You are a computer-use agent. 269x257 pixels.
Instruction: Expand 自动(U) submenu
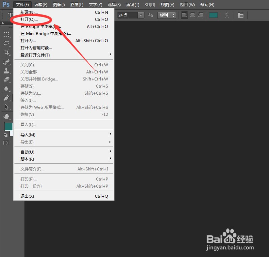(64, 152)
